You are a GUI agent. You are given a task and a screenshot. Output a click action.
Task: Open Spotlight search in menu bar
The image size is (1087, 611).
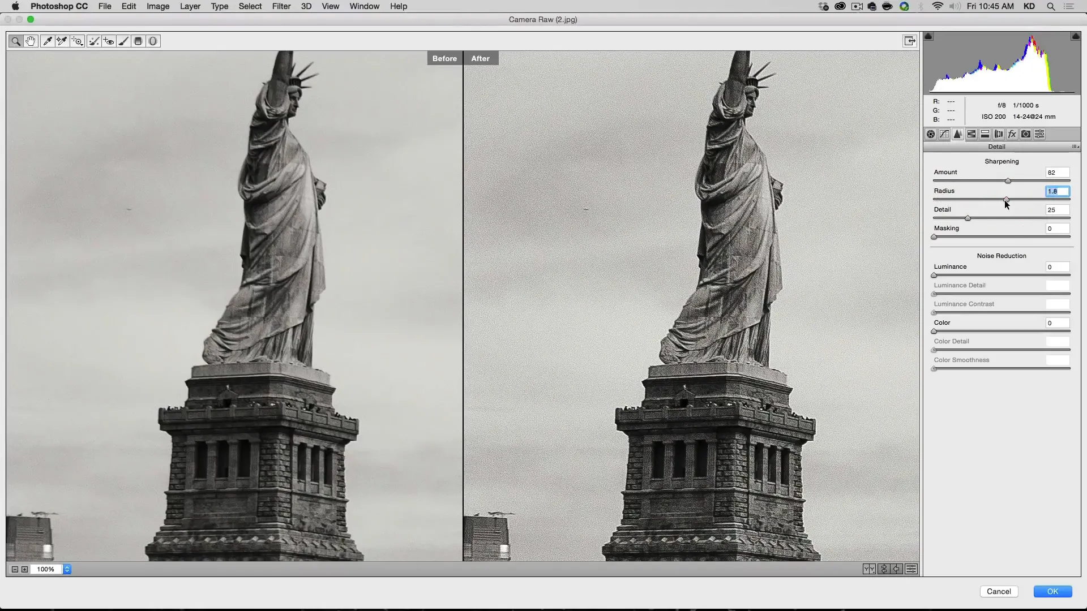pyautogui.click(x=1051, y=6)
